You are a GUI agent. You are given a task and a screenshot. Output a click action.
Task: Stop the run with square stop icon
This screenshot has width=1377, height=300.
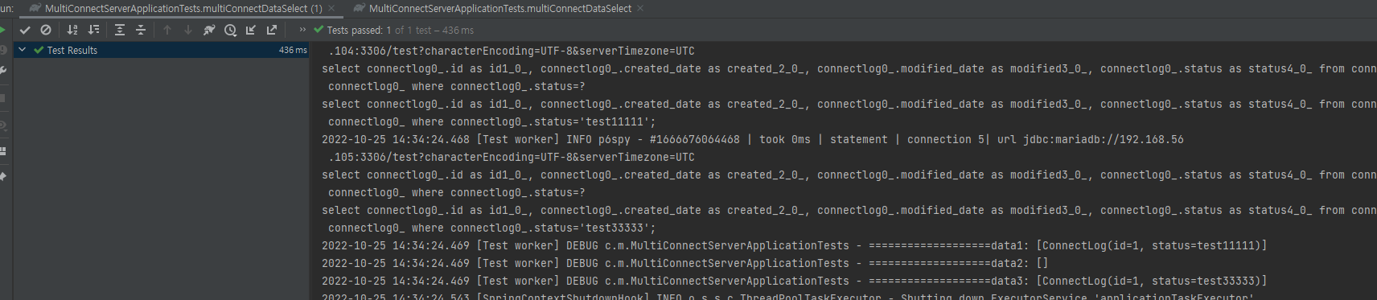pyautogui.click(x=3, y=98)
